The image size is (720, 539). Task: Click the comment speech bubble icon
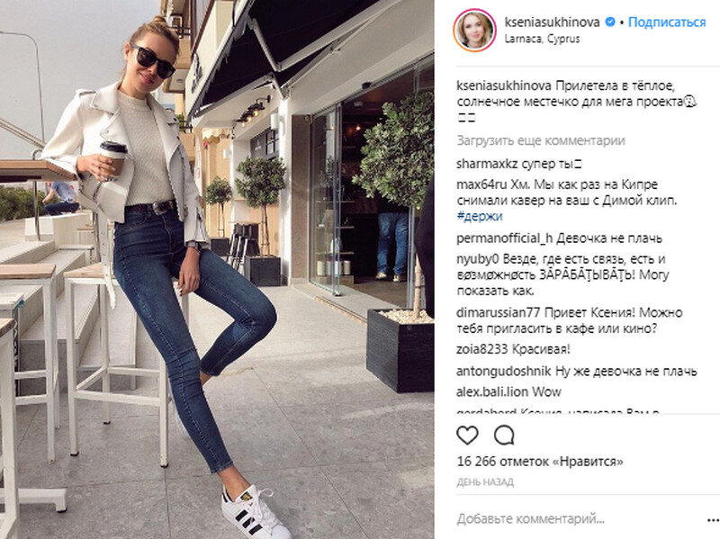pos(504,436)
